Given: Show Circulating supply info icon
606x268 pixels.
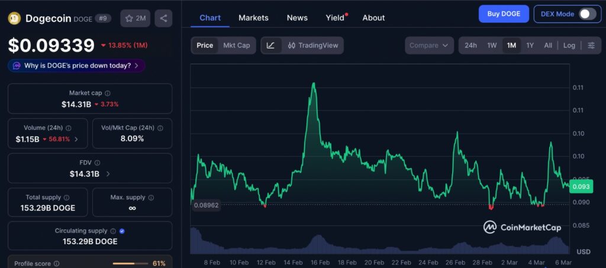Looking at the screenshot, I should pyautogui.click(x=113, y=231).
